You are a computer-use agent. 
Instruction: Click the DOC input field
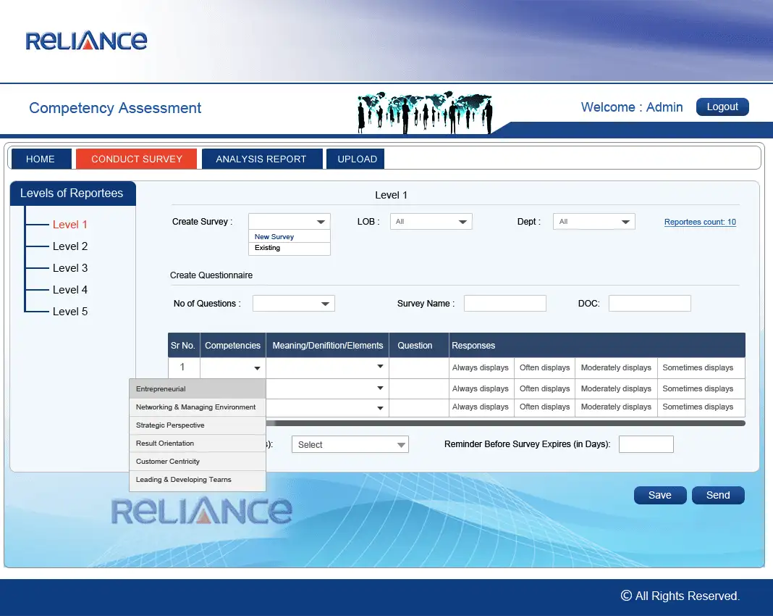tap(649, 304)
